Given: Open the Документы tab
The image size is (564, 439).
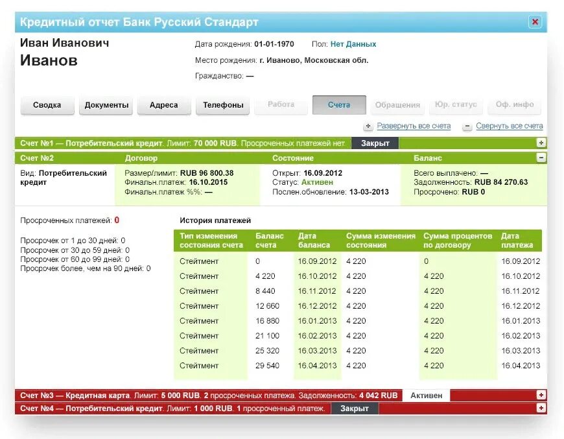Looking at the screenshot, I should click(106, 105).
